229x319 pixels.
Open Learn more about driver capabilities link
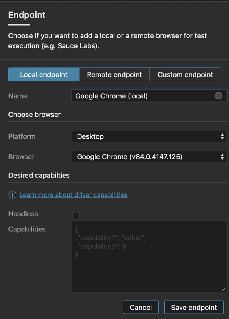click(74, 195)
